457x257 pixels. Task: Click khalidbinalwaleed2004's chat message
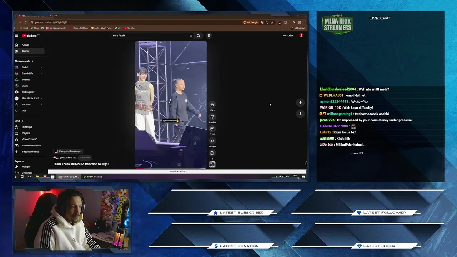click(x=355, y=89)
